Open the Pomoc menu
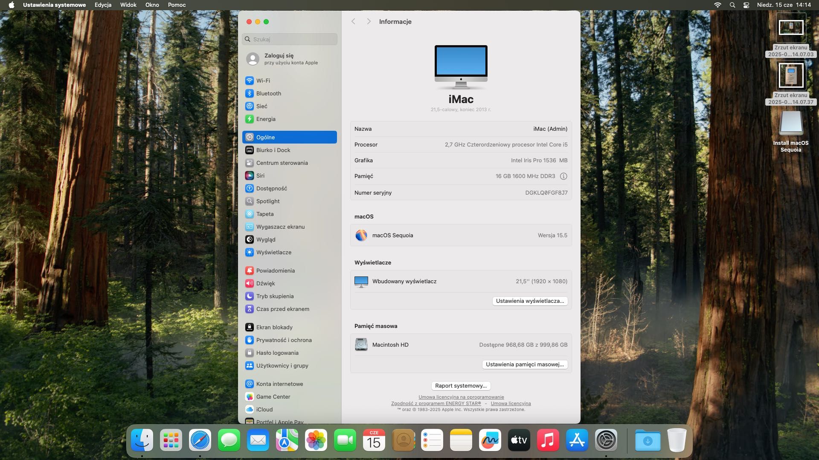Image resolution: width=819 pixels, height=460 pixels. pyautogui.click(x=177, y=5)
